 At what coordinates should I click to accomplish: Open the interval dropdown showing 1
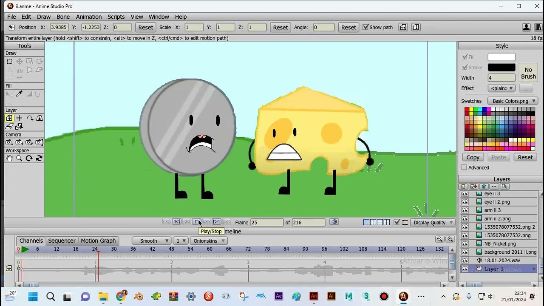181,241
